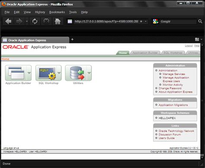Click the Logout link
Screen dimensions: 205x168
click(189, 46)
